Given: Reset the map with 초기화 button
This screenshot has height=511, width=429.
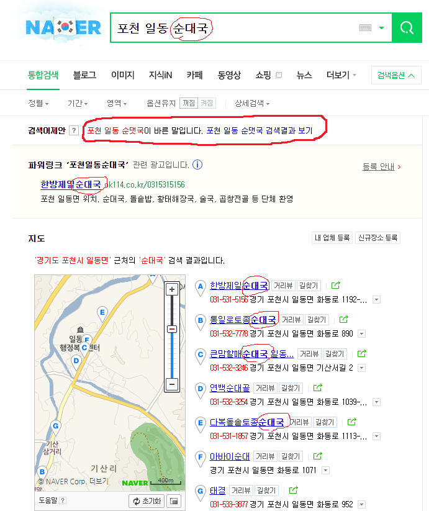Looking at the screenshot, I should pos(147,501).
